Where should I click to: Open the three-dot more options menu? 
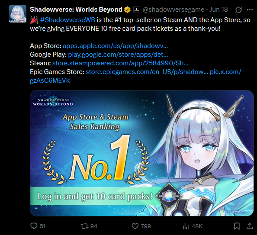(x=250, y=10)
